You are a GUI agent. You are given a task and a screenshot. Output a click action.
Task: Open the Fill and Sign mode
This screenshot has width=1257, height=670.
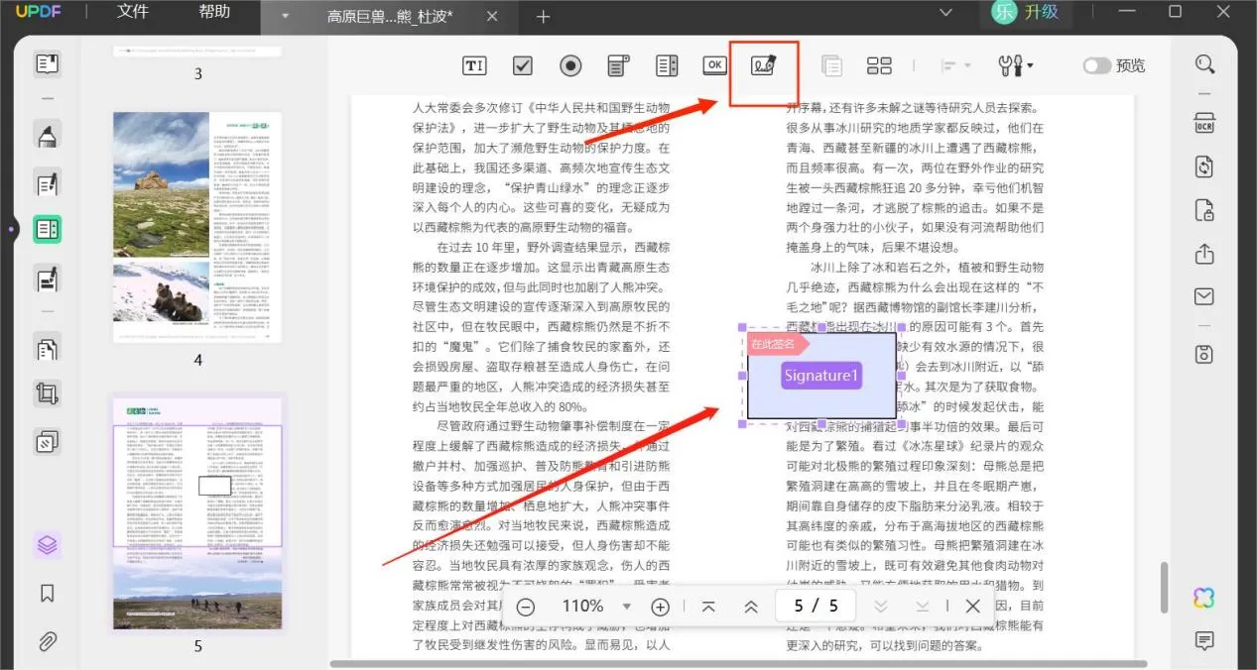tap(47, 279)
